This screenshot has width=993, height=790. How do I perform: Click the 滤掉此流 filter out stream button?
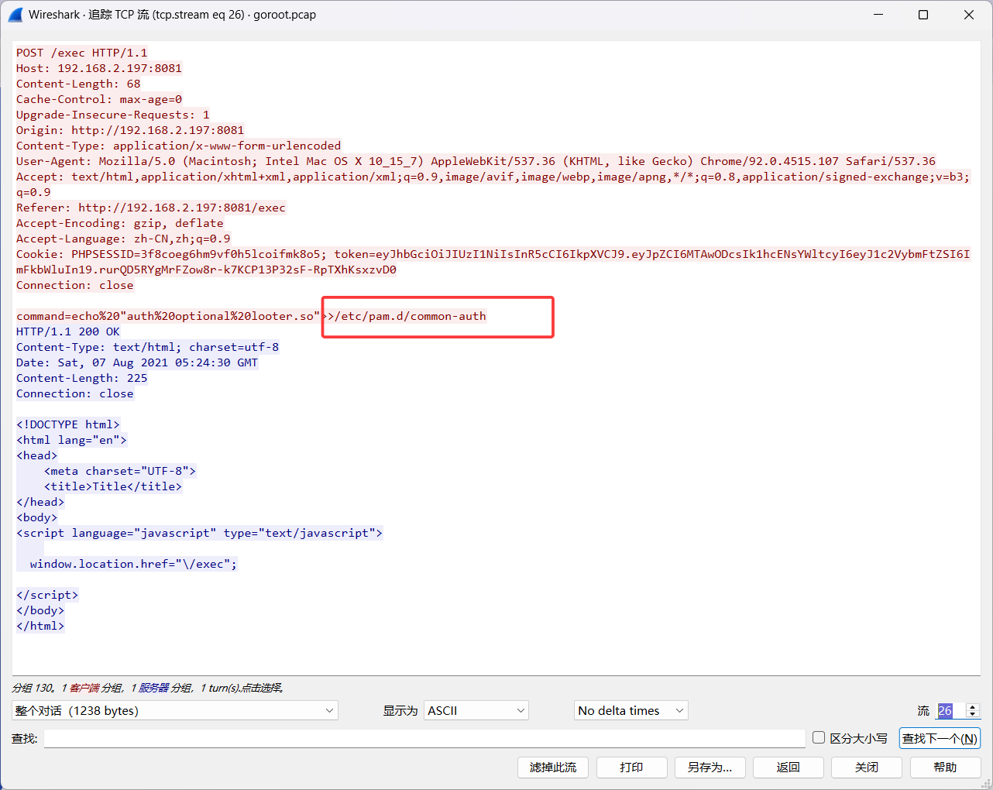[553, 767]
